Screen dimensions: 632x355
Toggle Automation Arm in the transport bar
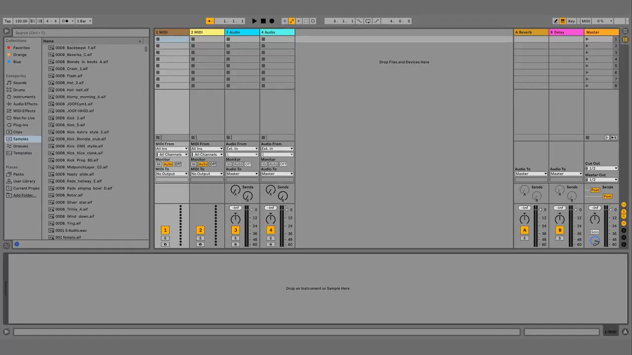[292, 21]
